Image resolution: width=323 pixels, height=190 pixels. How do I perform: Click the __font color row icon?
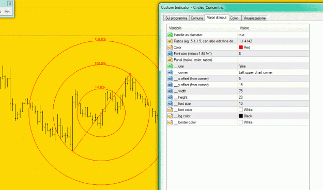(x=170, y=110)
